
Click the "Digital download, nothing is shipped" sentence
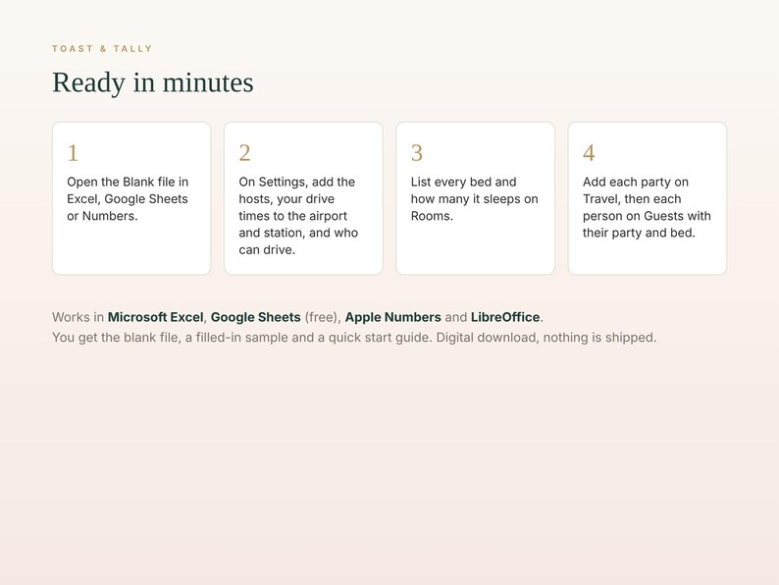pyautogui.click(x=546, y=338)
